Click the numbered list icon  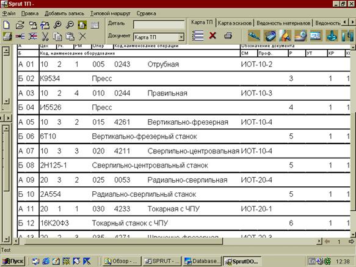[x=198, y=35]
